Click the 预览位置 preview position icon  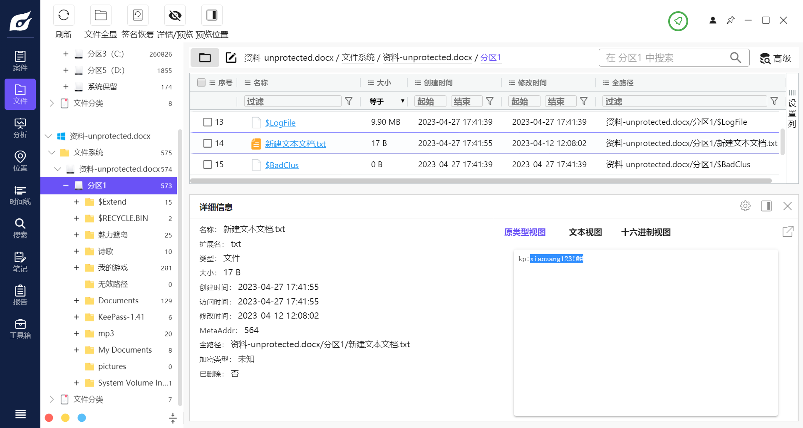tap(212, 15)
